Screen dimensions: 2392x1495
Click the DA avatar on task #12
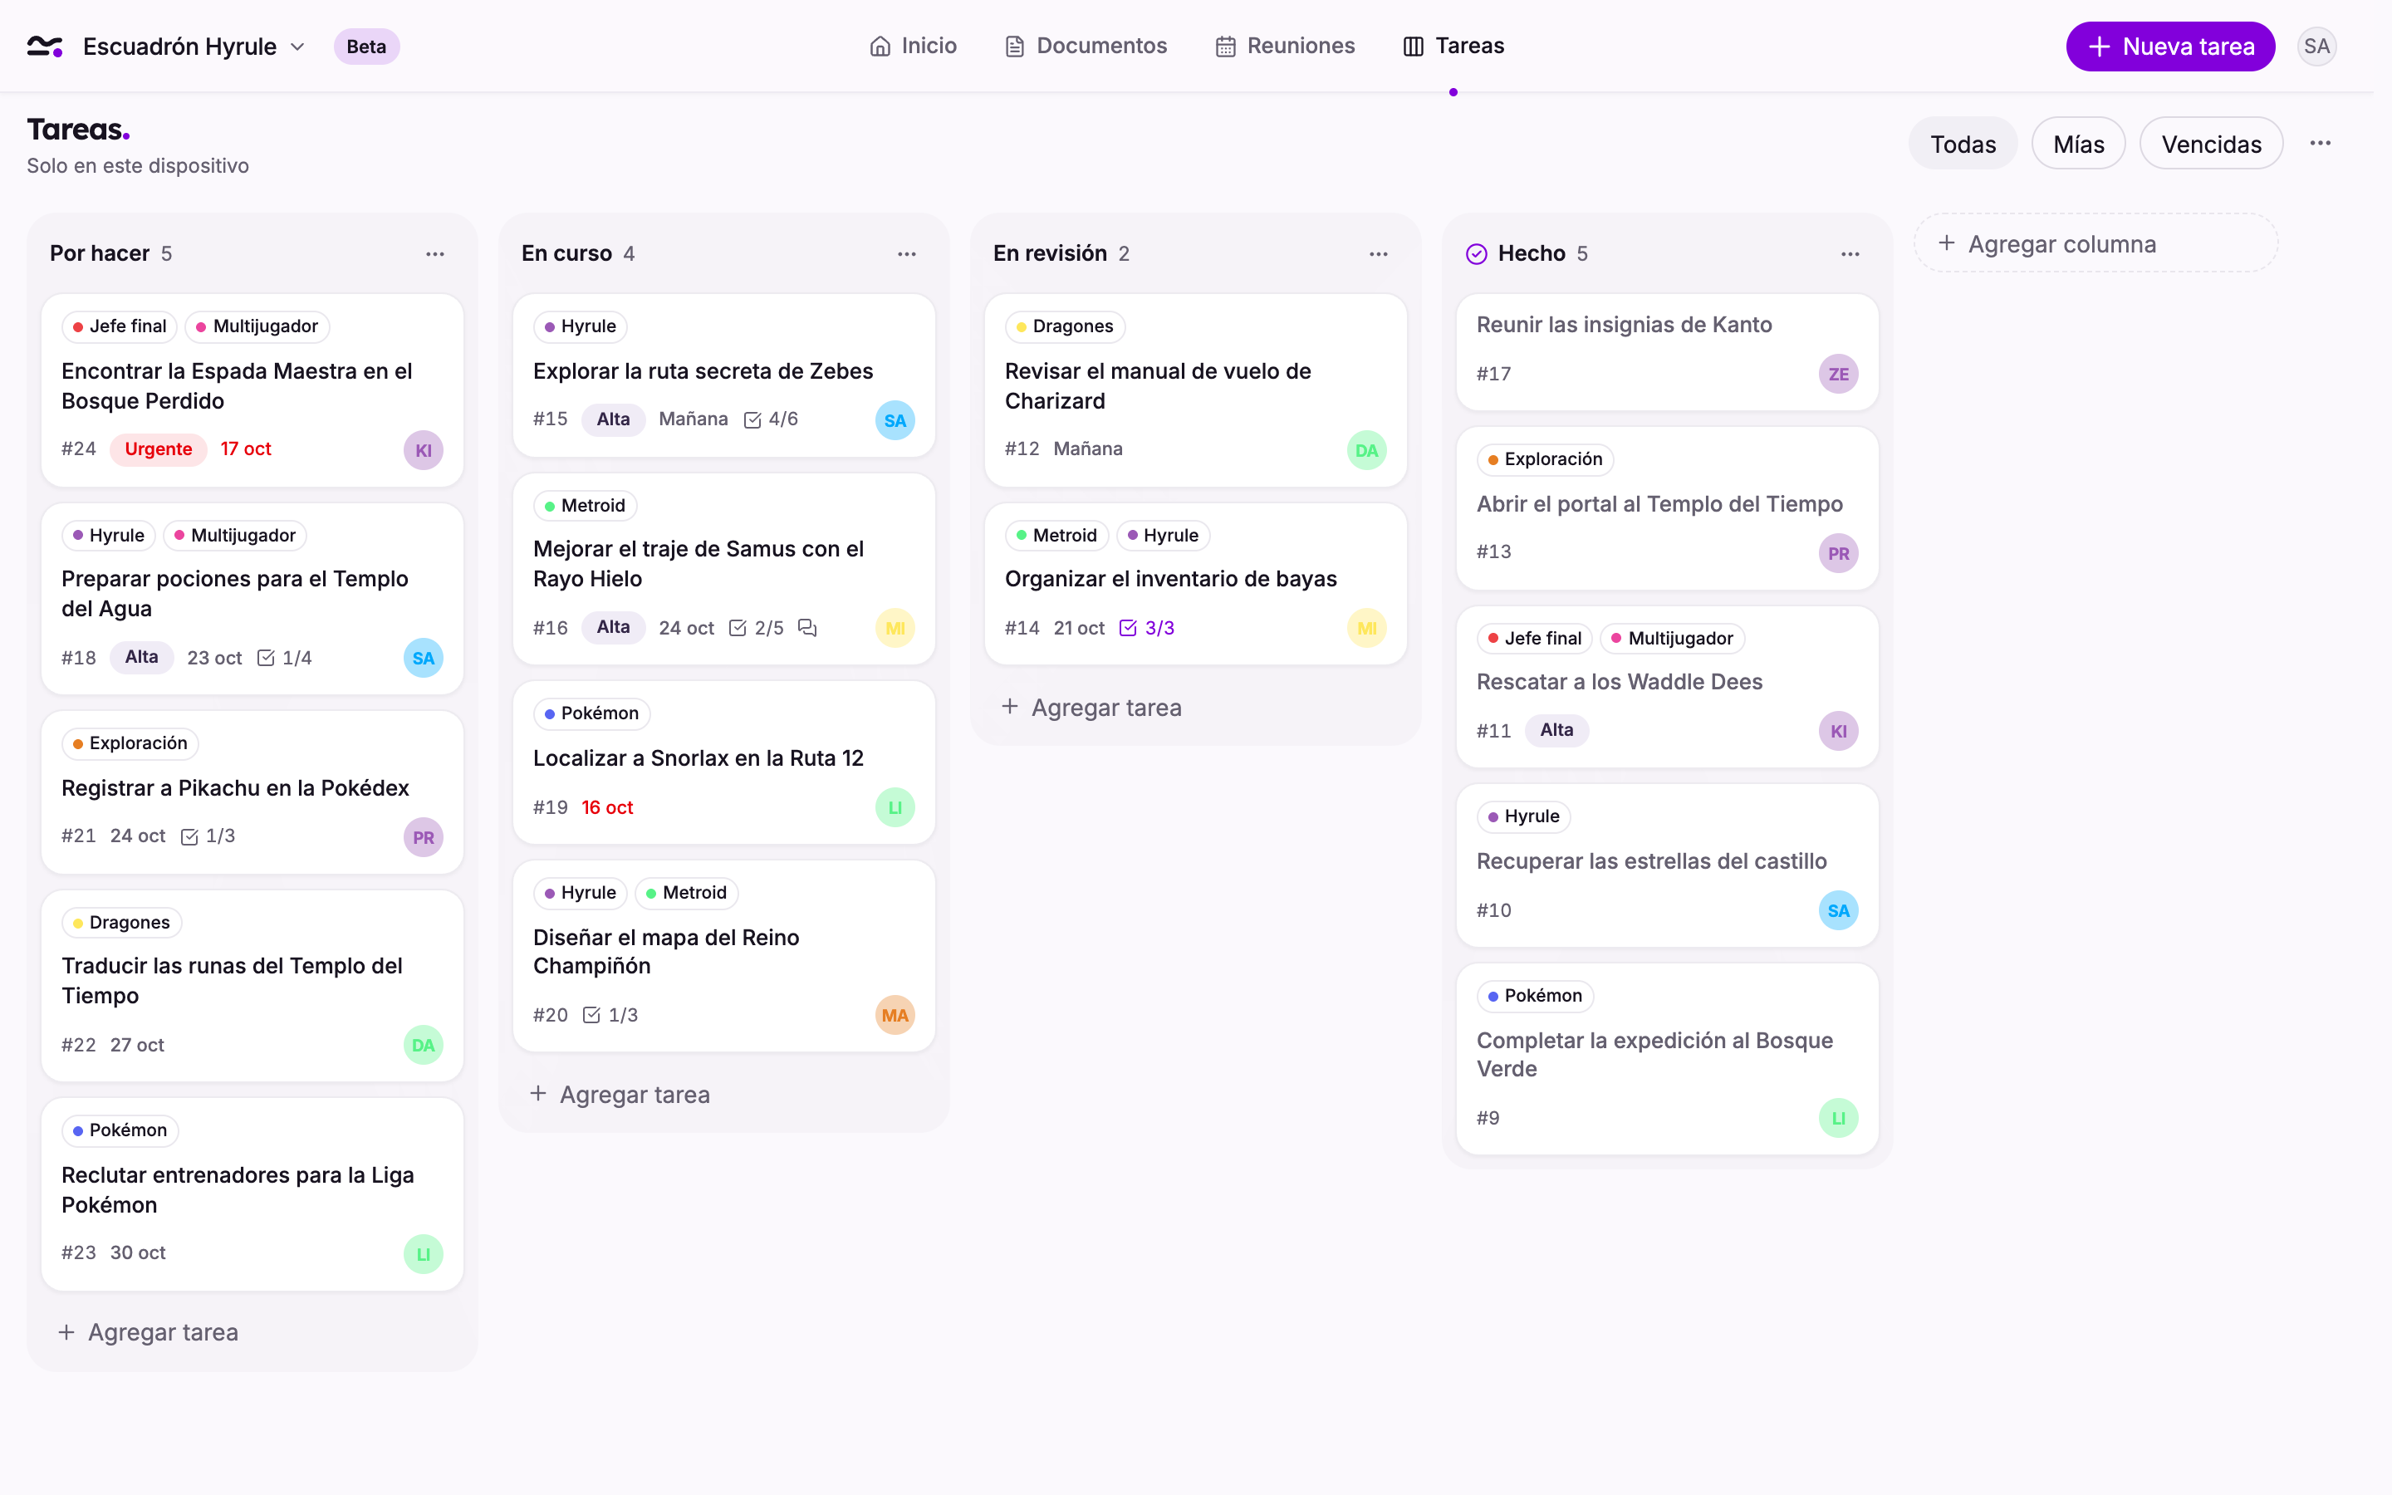pyautogui.click(x=1366, y=450)
